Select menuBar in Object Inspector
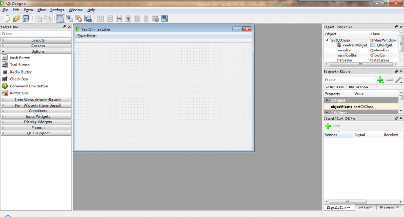This screenshot has height=217, width=404. pos(344,50)
